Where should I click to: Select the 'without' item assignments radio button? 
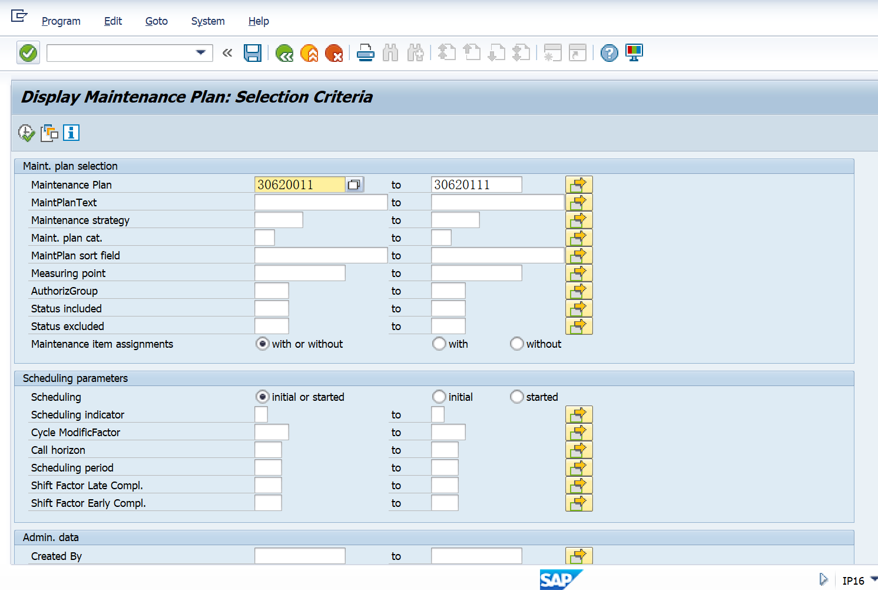[517, 344]
